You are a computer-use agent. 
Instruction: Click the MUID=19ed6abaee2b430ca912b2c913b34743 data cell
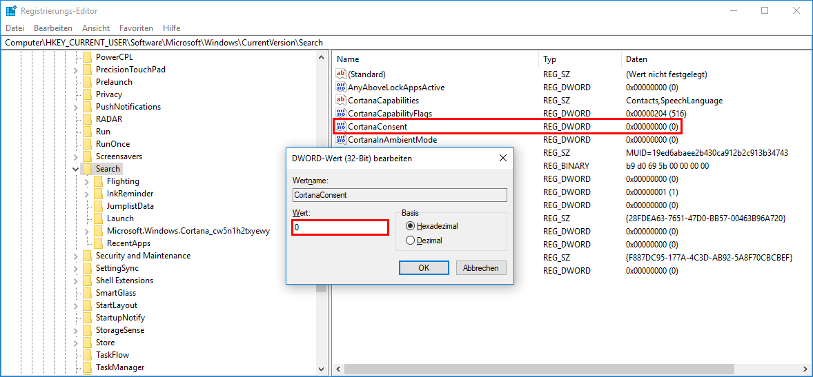coord(707,153)
